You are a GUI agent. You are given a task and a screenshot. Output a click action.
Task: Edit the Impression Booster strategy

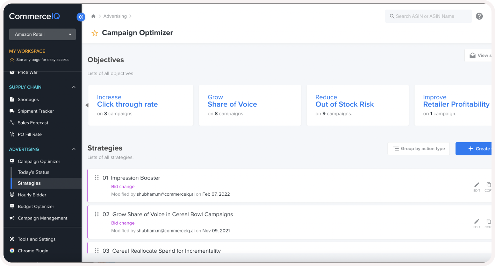click(477, 187)
